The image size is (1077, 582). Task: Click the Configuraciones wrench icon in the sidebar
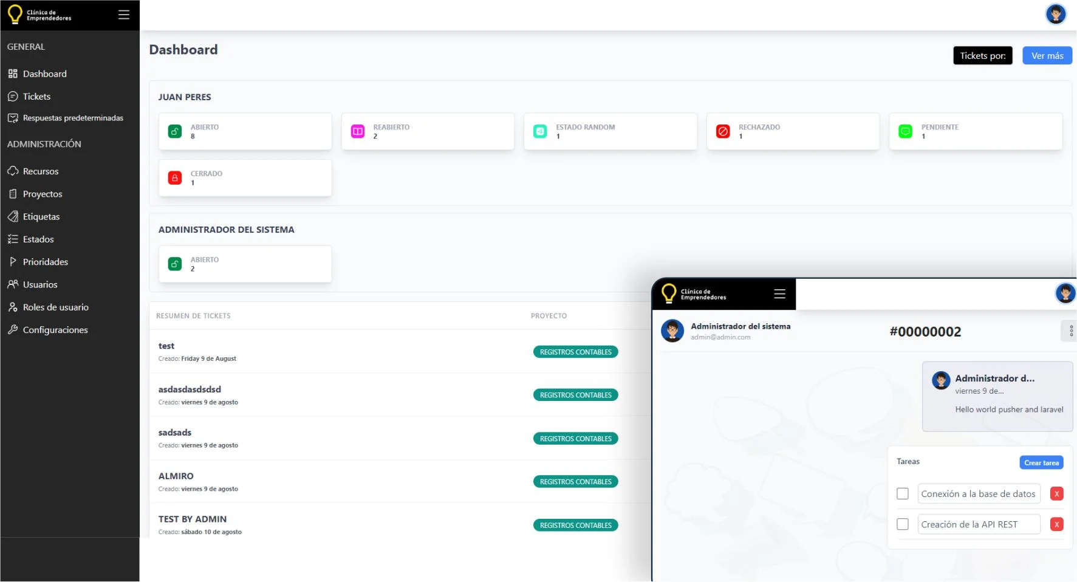[13, 330]
